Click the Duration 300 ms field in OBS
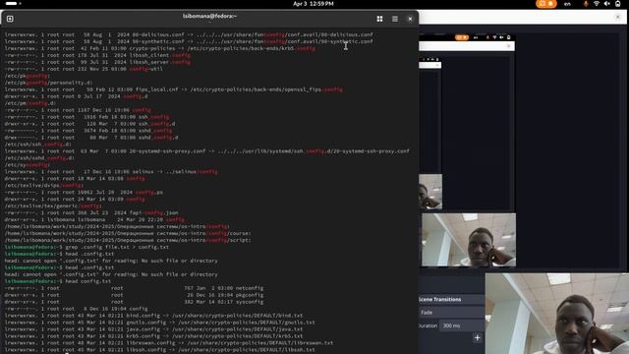This screenshot has width=629, height=354. click(461, 325)
